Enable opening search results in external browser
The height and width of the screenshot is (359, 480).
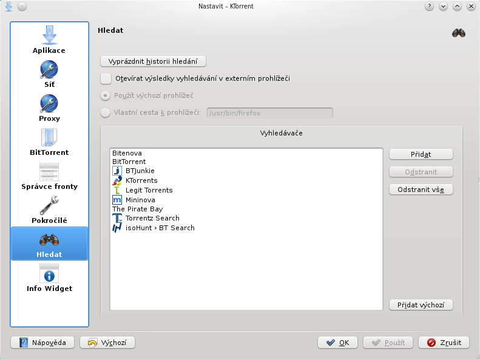coord(106,79)
